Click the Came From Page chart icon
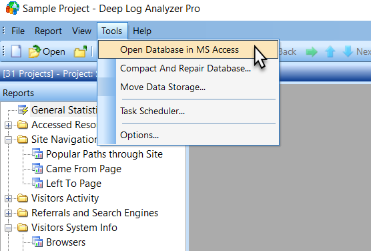 37,169
